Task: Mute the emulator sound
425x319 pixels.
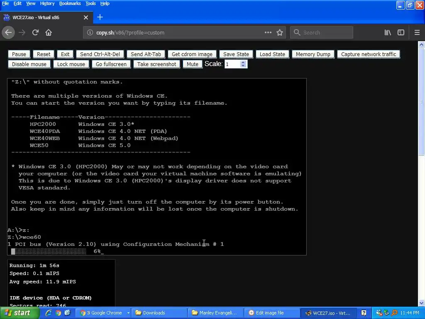Action: click(x=193, y=64)
